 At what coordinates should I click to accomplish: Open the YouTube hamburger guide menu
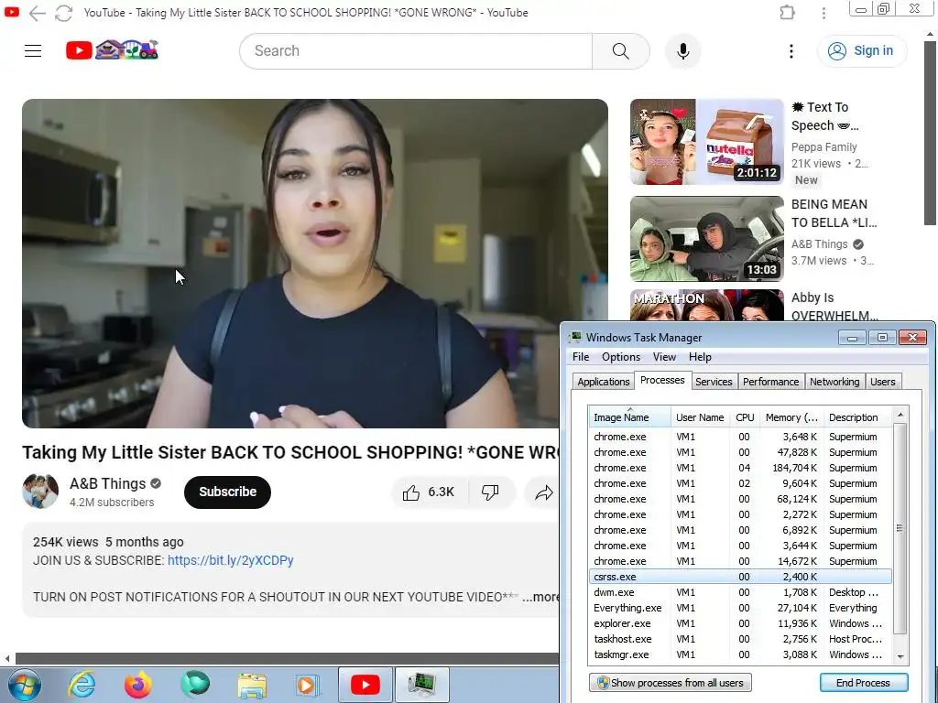click(33, 51)
